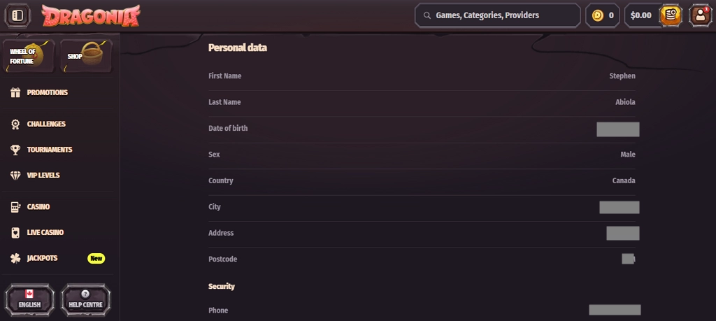The image size is (716, 321).
Task: Open the deposit coins stack icon
Action: coord(671,15)
